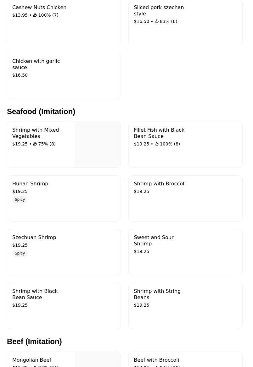
Task: Open Shrimp with String Beans item
Action: tap(185, 306)
